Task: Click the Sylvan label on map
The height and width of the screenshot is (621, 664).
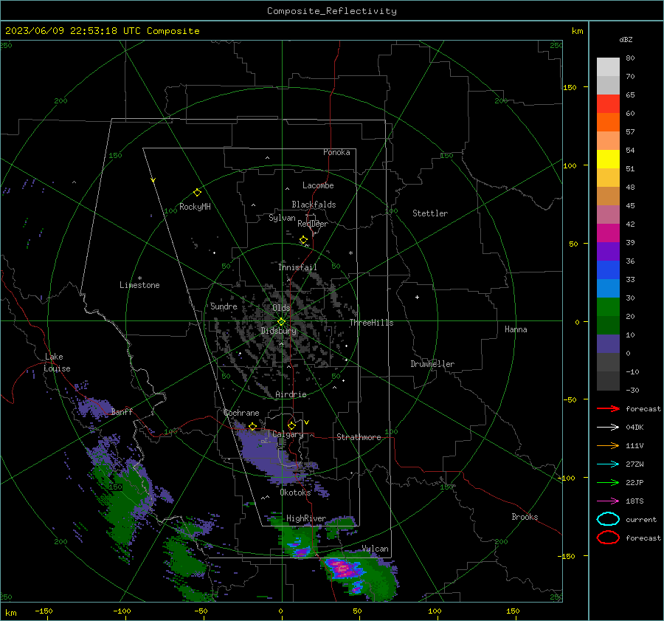Action: (282, 218)
